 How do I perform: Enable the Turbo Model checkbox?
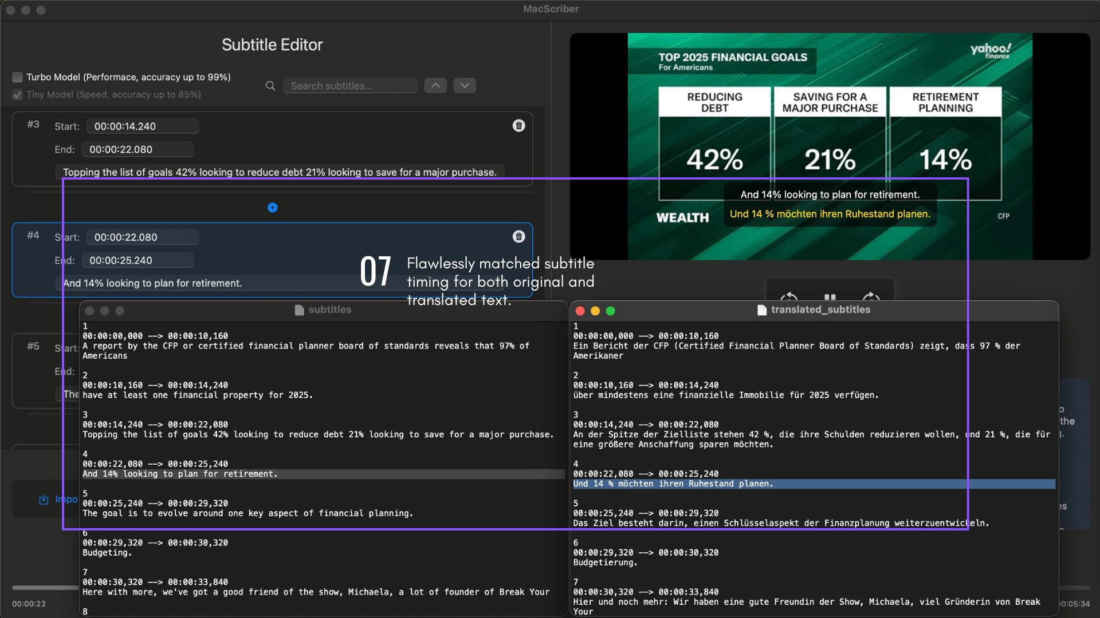(x=18, y=77)
